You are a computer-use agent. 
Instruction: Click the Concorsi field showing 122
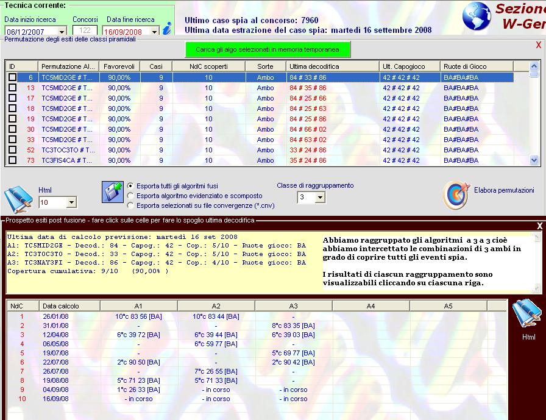[85, 30]
